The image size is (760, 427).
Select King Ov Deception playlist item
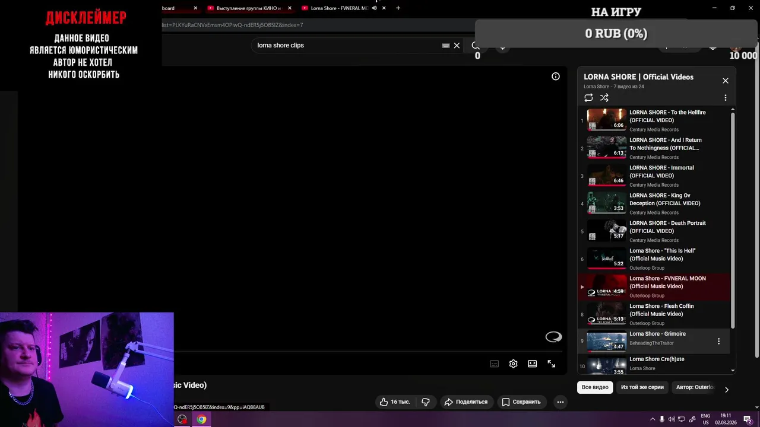coord(654,203)
